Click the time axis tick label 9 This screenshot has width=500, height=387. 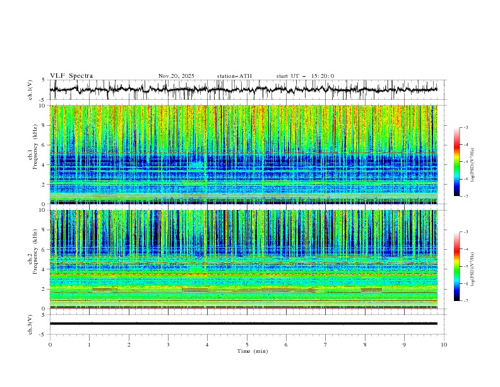pyautogui.click(x=404, y=345)
